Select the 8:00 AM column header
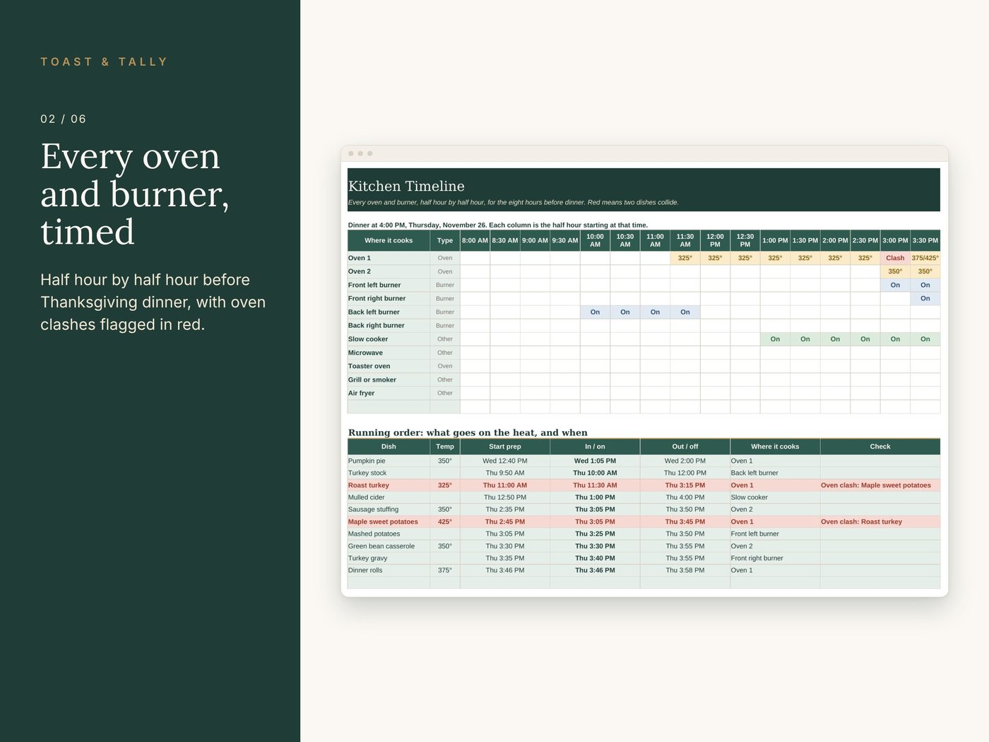The width and height of the screenshot is (989, 742). click(475, 240)
